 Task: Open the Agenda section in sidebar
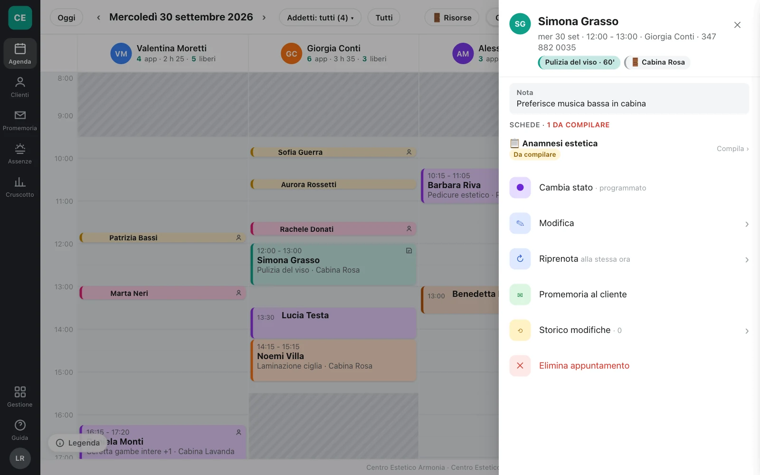pos(20,54)
